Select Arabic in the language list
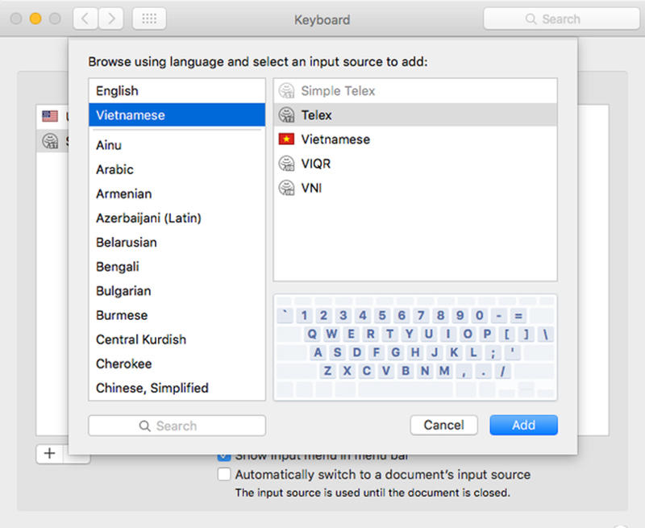 pos(114,169)
